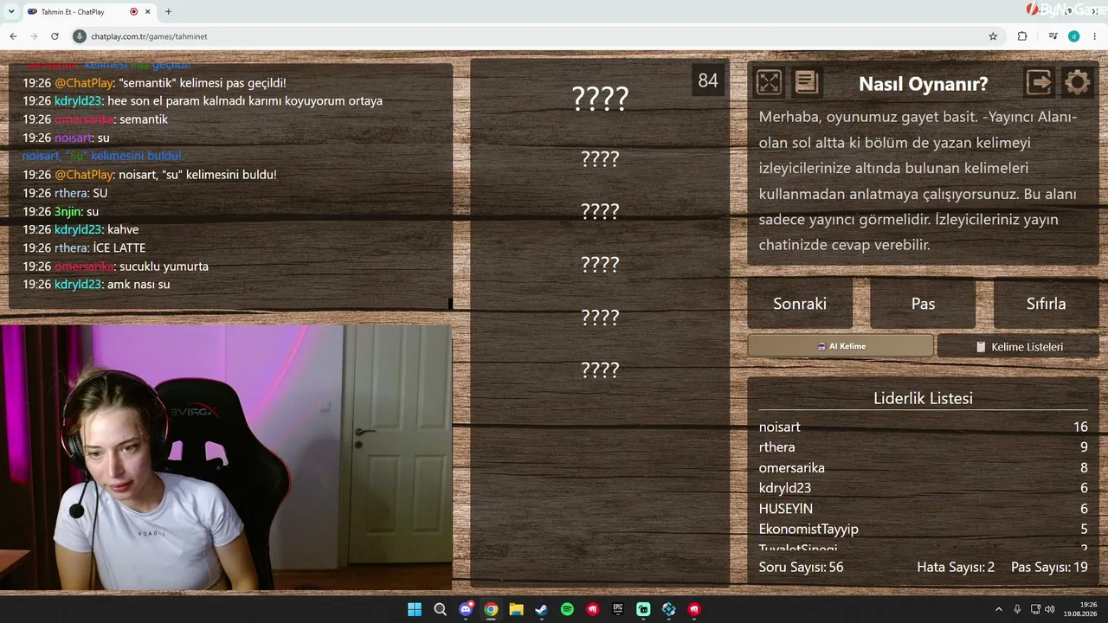This screenshot has height=623, width=1108.
Task: Expand the hidden tray icons chevron
Action: pos(998,609)
